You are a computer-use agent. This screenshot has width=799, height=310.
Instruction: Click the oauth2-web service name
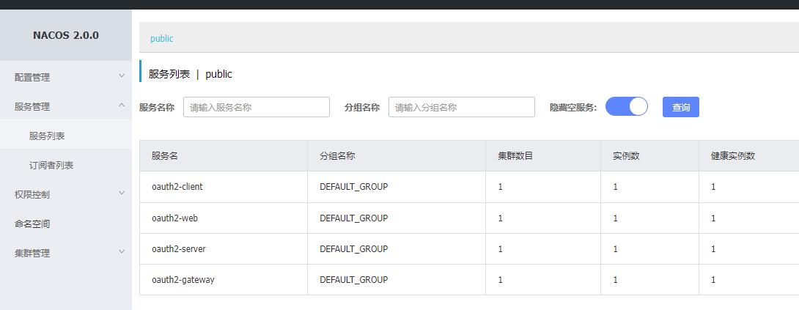[174, 218]
